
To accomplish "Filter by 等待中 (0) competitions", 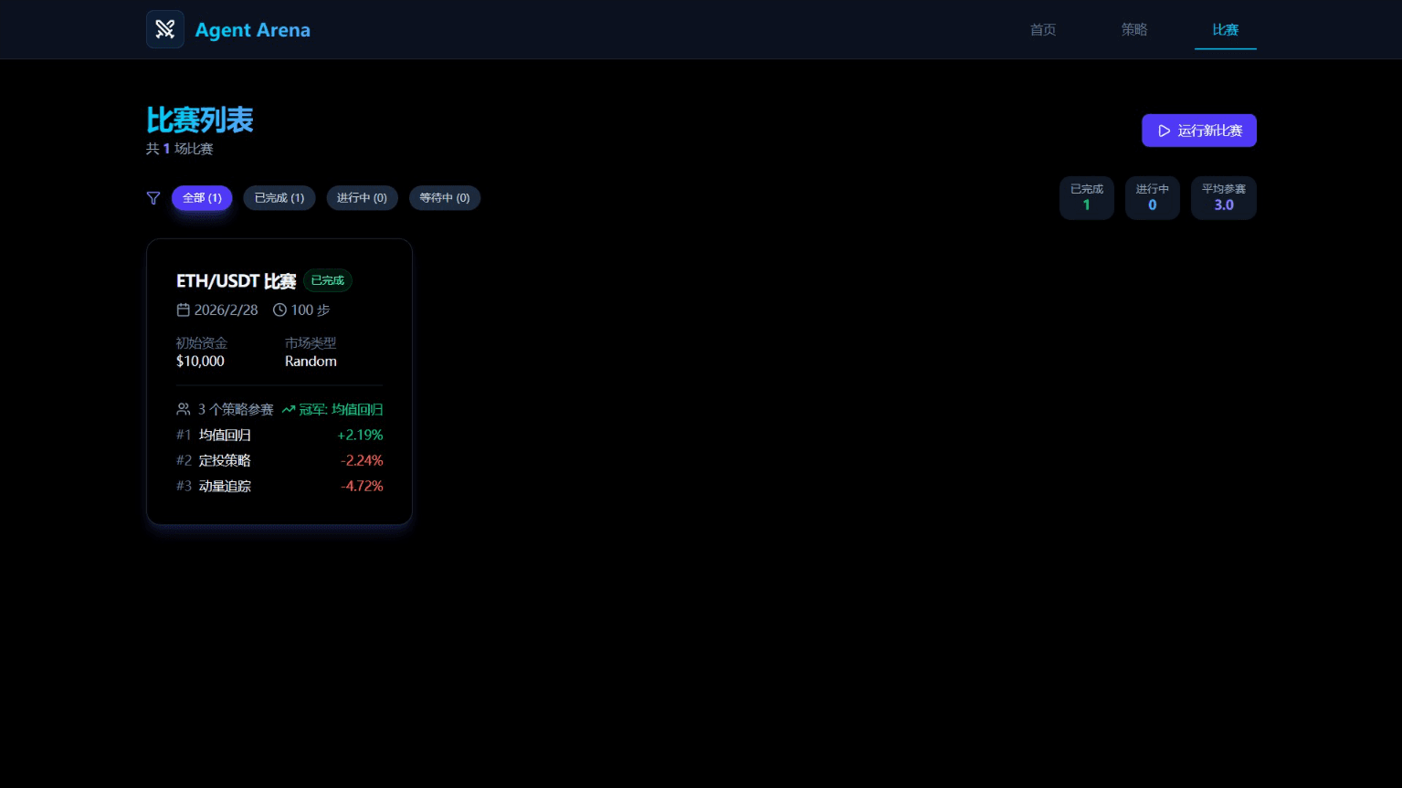I will click(x=445, y=198).
